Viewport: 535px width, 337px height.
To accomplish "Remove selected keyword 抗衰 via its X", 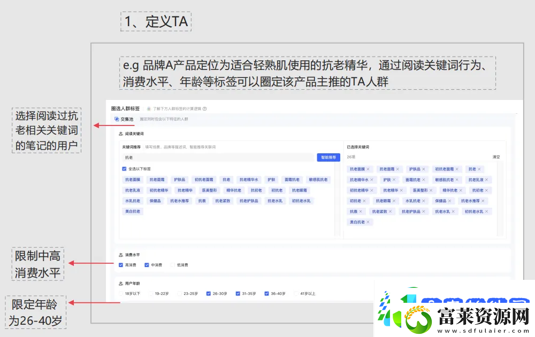I will [360, 211].
